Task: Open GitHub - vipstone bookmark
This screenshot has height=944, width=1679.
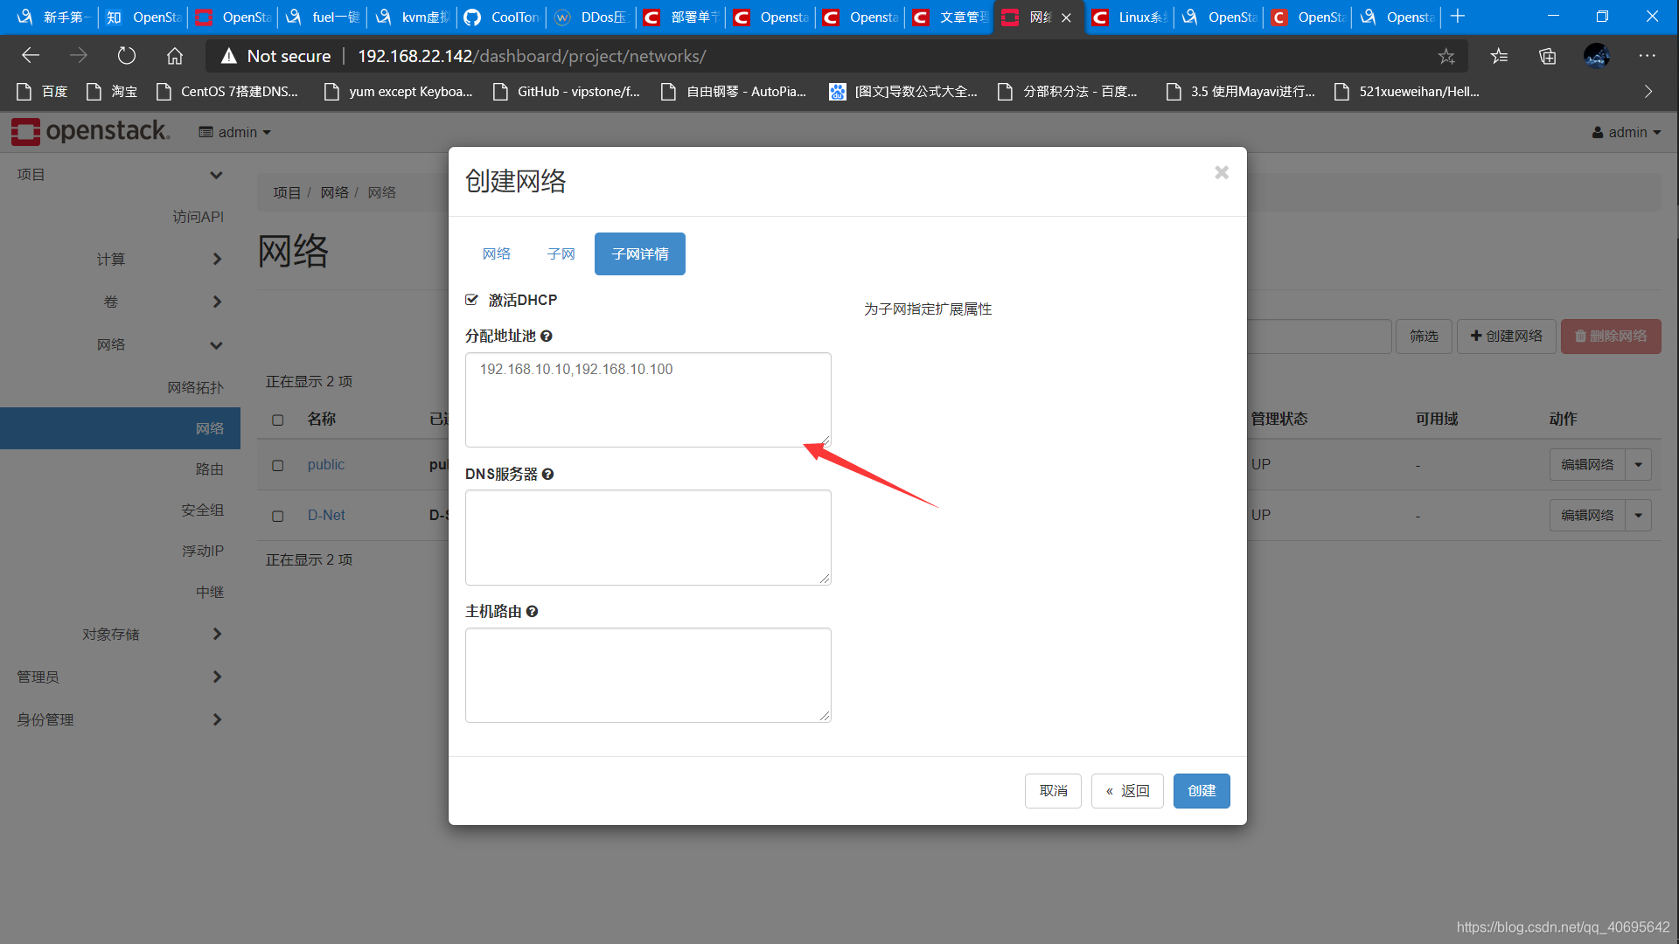Action: [x=567, y=92]
